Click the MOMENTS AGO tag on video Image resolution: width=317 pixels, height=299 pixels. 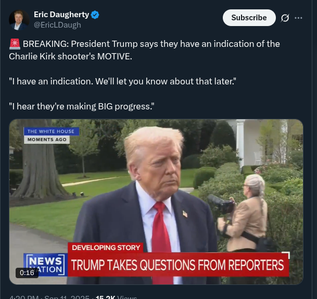[x=47, y=140]
